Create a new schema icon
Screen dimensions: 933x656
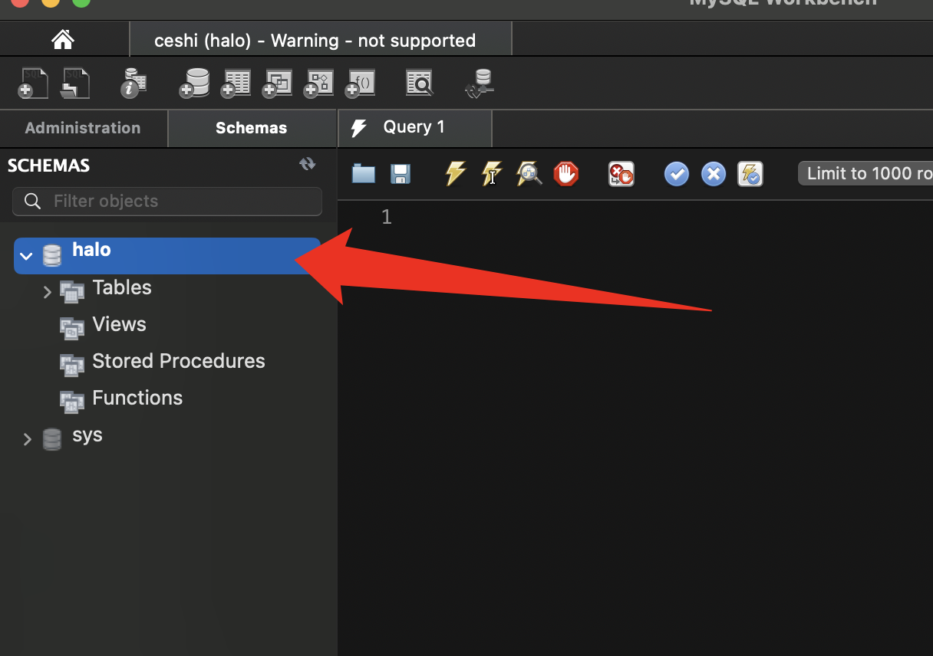click(195, 84)
